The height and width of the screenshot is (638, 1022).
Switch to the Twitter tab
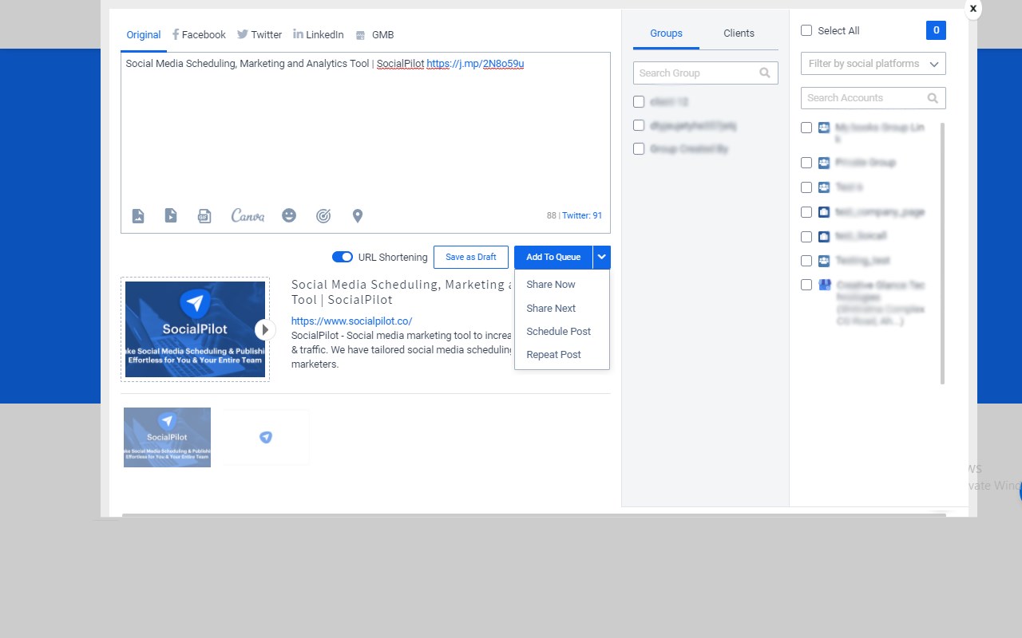[259, 35]
